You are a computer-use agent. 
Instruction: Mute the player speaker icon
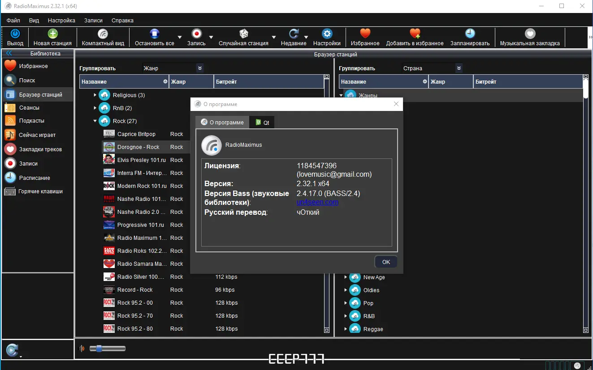coord(82,348)
